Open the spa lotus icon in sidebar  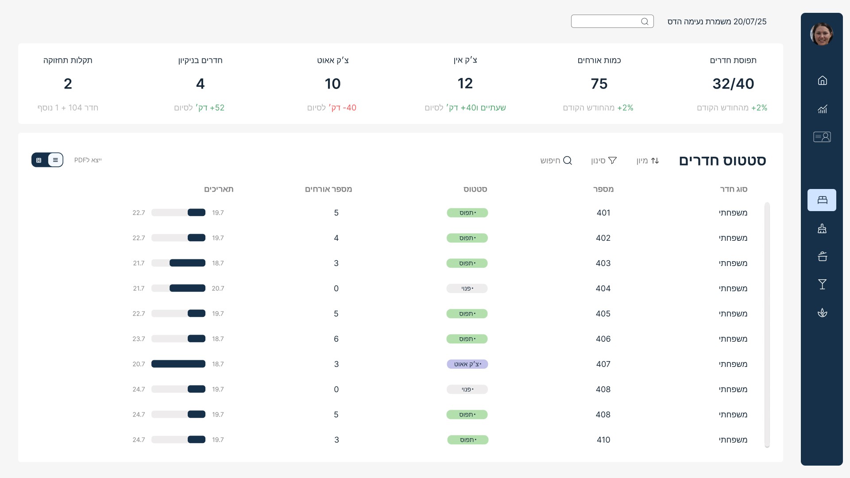coord(822,313)
